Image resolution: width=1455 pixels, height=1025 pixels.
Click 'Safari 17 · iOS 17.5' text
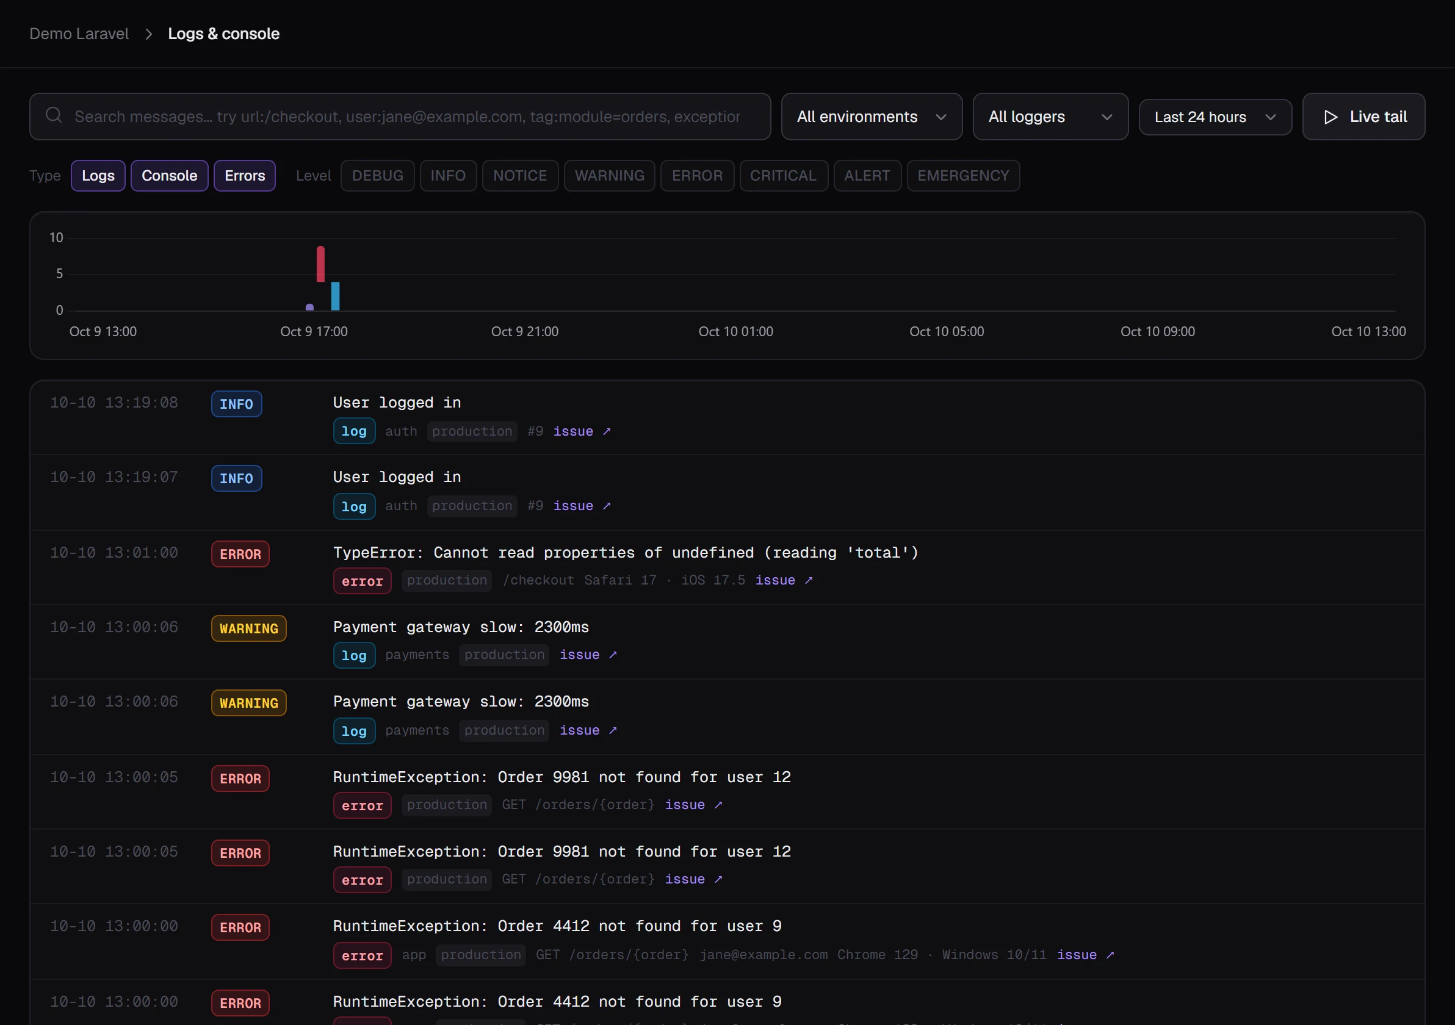665,580
